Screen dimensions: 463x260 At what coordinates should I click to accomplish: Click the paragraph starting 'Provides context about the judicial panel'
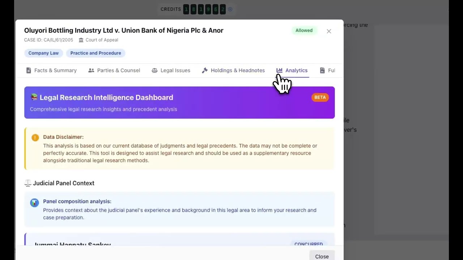(x=180, y=214)
